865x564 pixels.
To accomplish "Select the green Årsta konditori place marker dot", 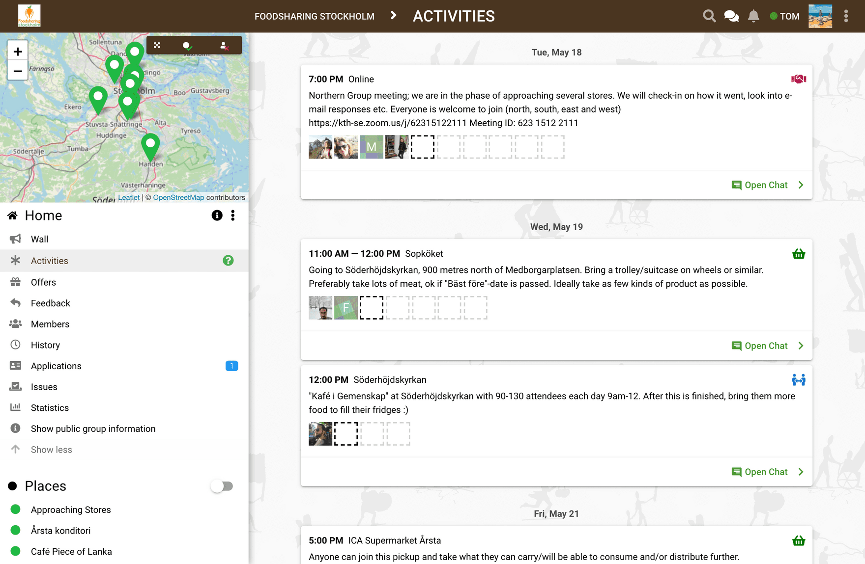I will pyautogui.click(x=16, y=530).
